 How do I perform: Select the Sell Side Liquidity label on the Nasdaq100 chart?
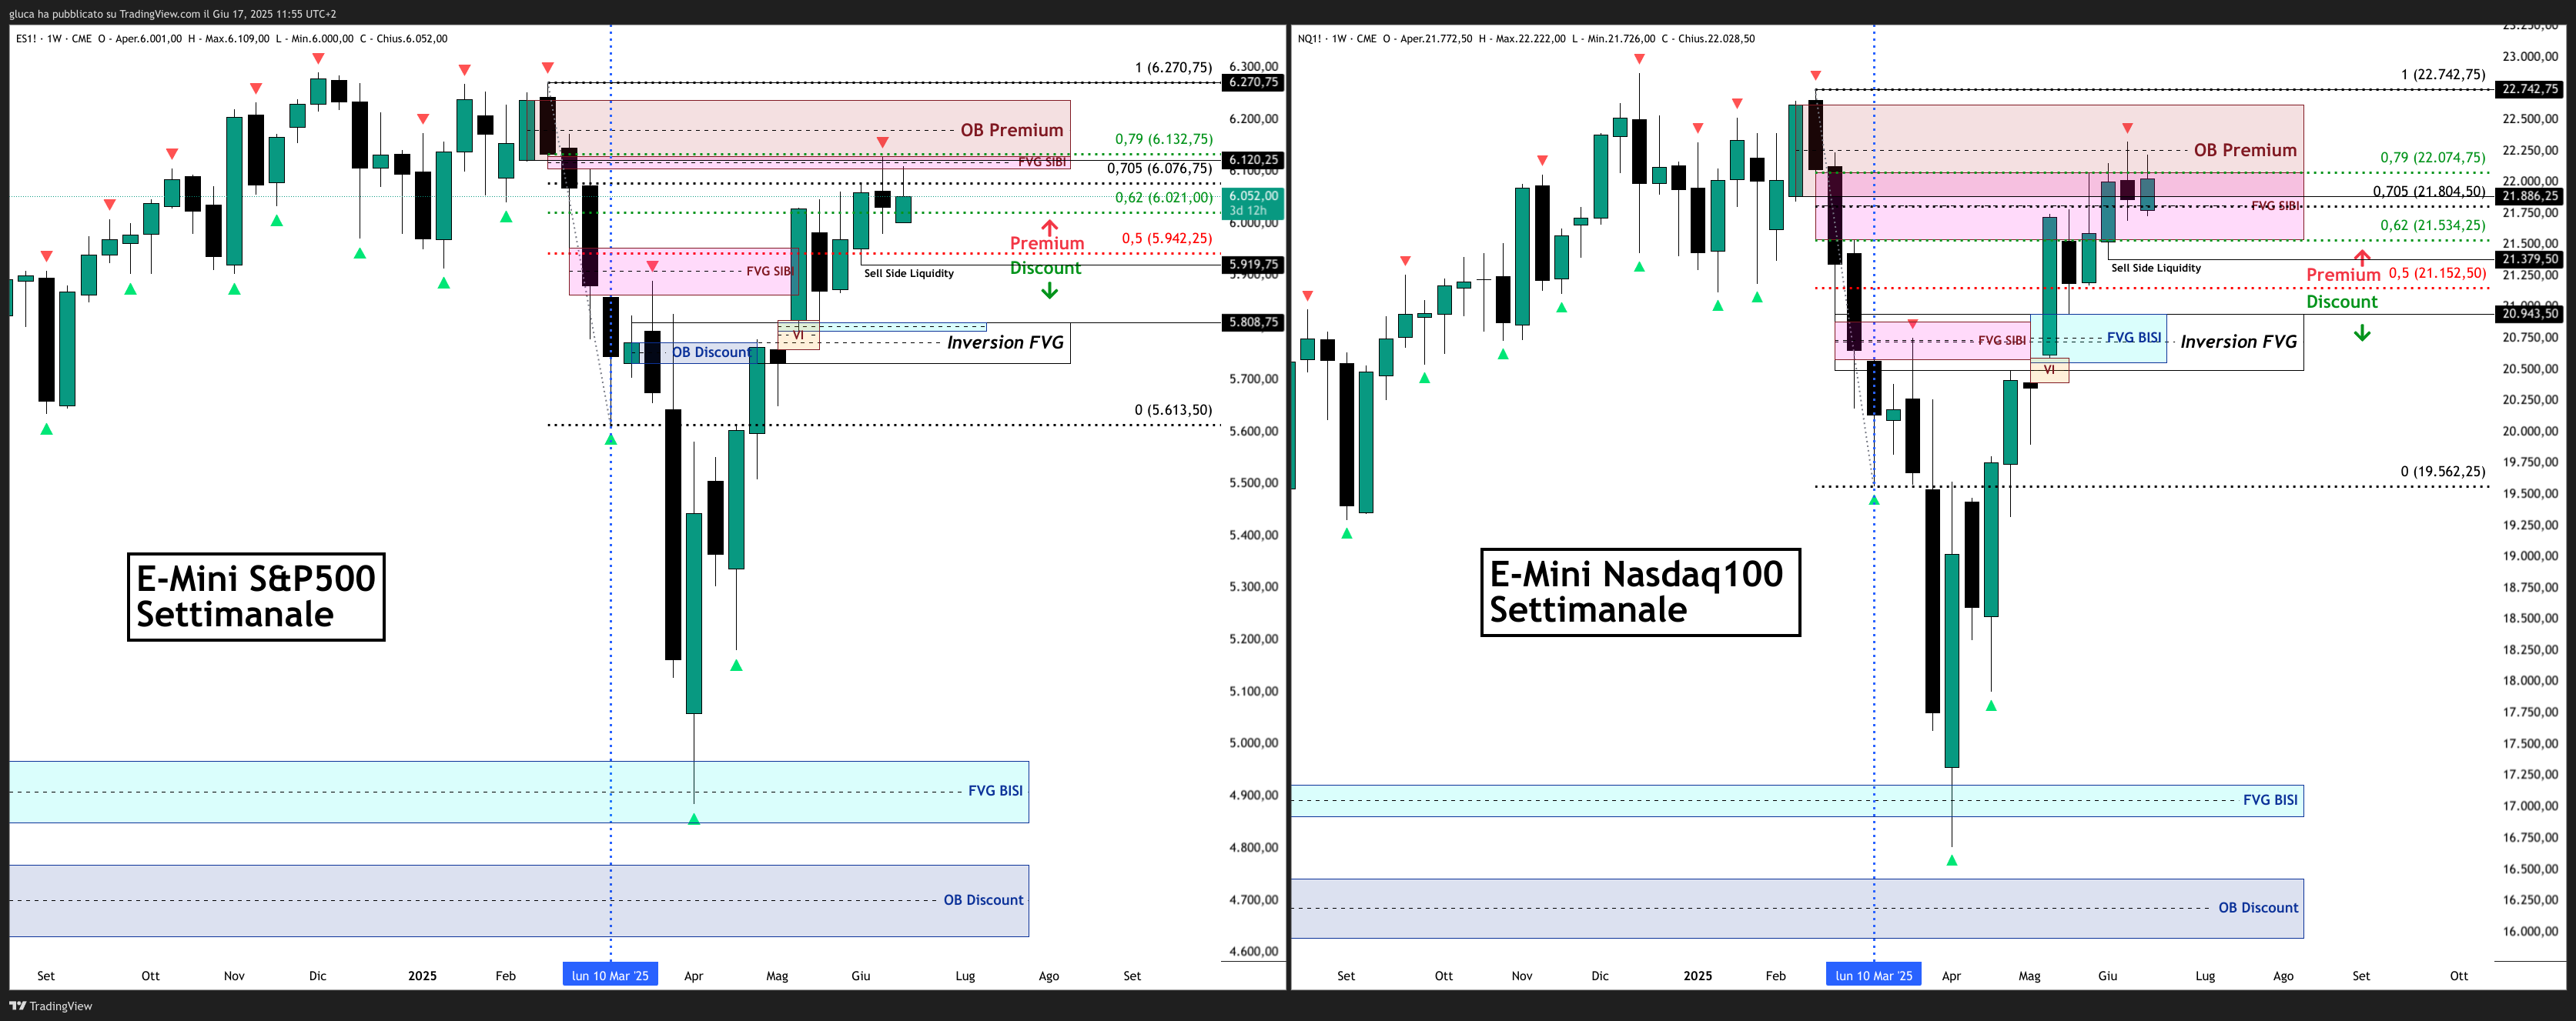pyautogui.click(x=2156, y=268)
